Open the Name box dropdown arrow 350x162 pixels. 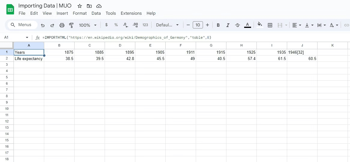pos(27,37)
